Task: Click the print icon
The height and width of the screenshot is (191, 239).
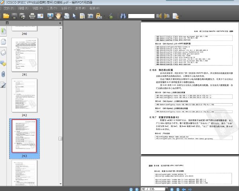Action: coord(32,16)
